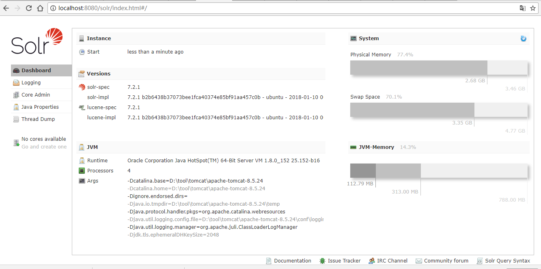Click the JVM section header icon

[82, 147]
